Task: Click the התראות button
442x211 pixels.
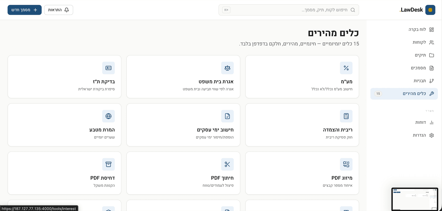Action: (59, 10)
